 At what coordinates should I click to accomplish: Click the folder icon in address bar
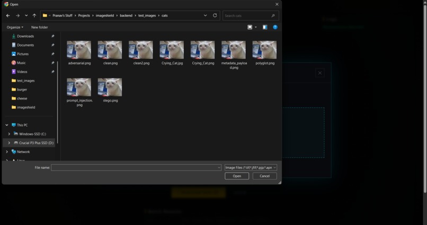(x=45, y=15)
